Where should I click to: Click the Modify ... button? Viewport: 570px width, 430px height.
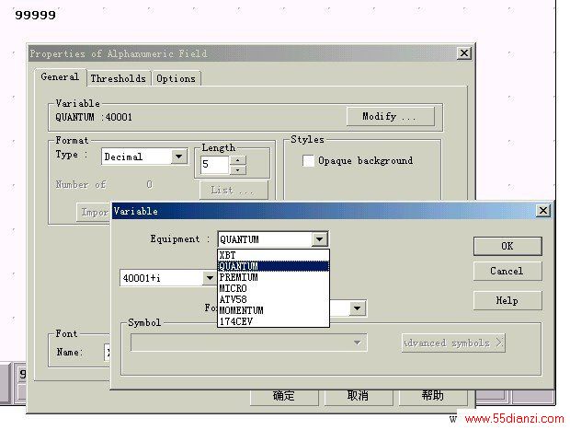[x=391, y=117]
